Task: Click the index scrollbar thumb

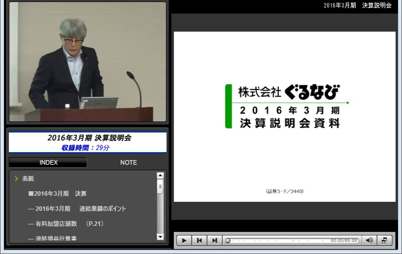Action: tap(160, 186)
